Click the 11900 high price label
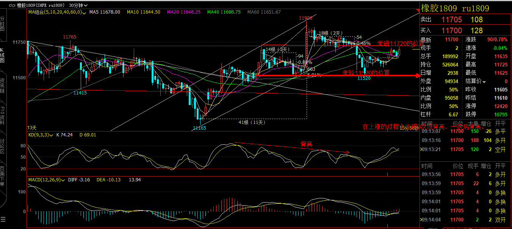The height and width of the screenshot is (229, 512). [x=305, y=18]
